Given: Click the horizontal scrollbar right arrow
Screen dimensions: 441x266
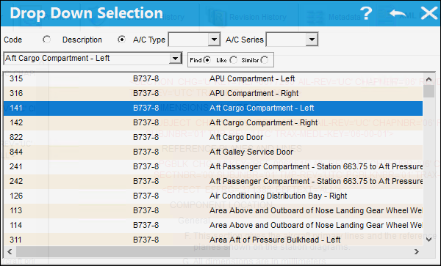Looking at the screenshot, I should tap(417, 251).
